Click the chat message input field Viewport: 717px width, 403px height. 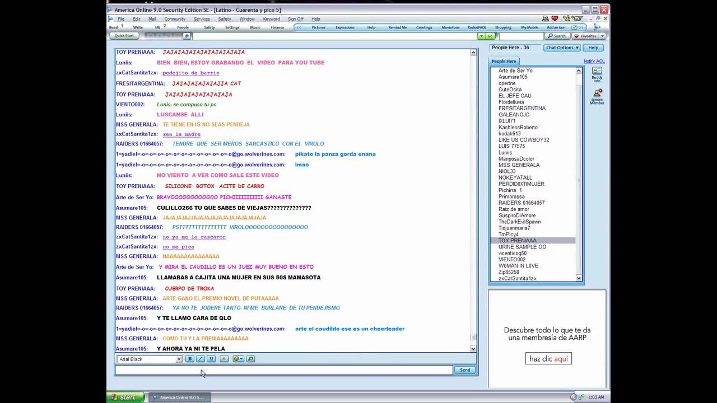[x=283, y=370]
